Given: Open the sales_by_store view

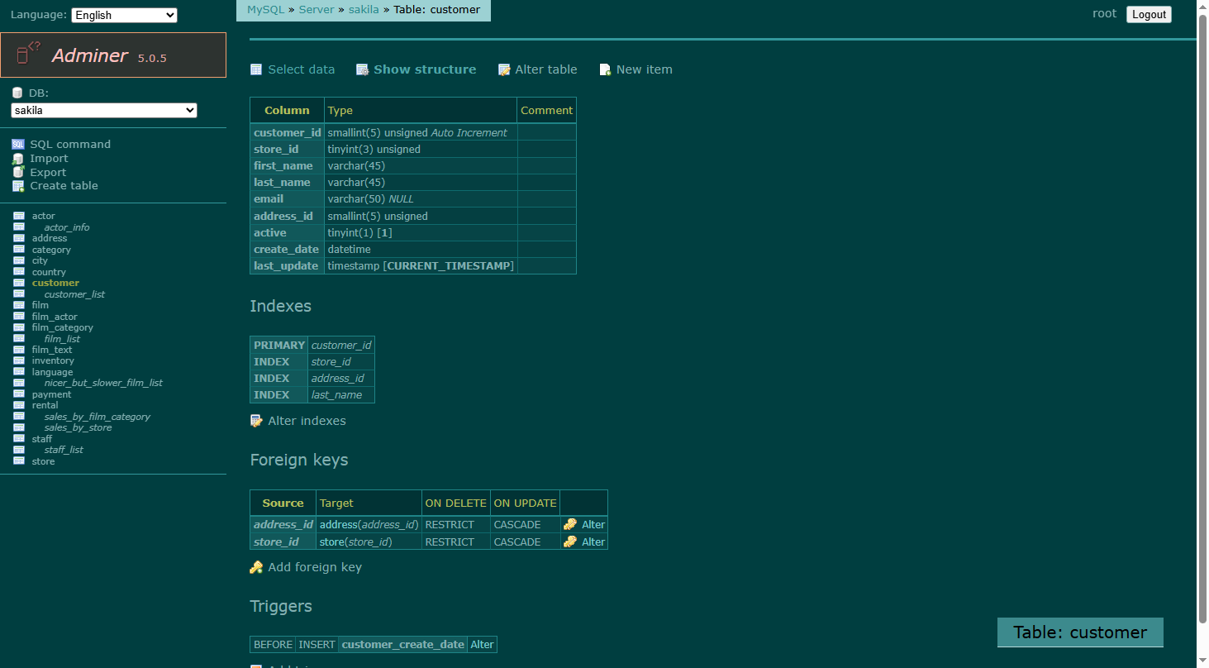Looking at the screenshot, I should (78, 427).
